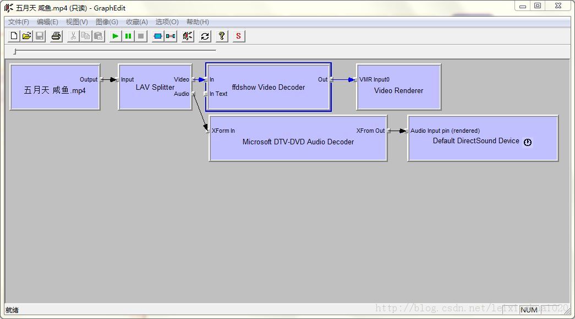Select the LAV Splitter filter box
Image resolution: width=575 pixels, height=319 pixels.
point(155,87)
